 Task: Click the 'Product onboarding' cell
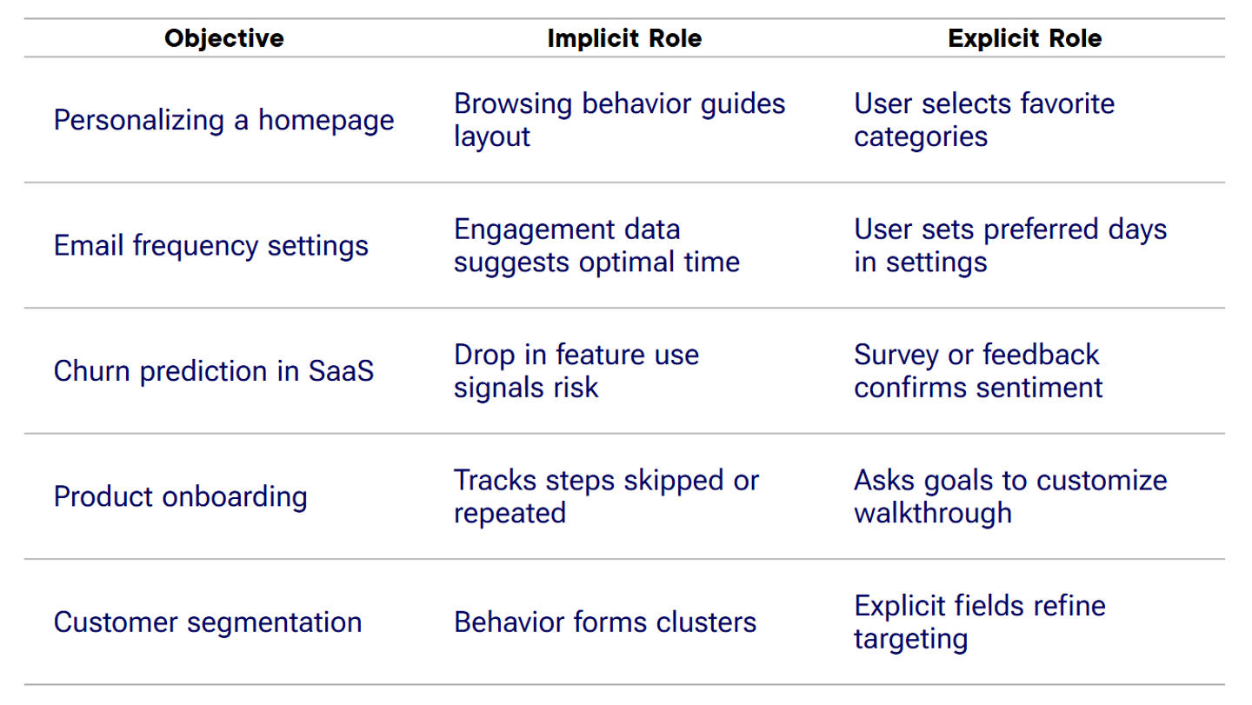(180, 496)
